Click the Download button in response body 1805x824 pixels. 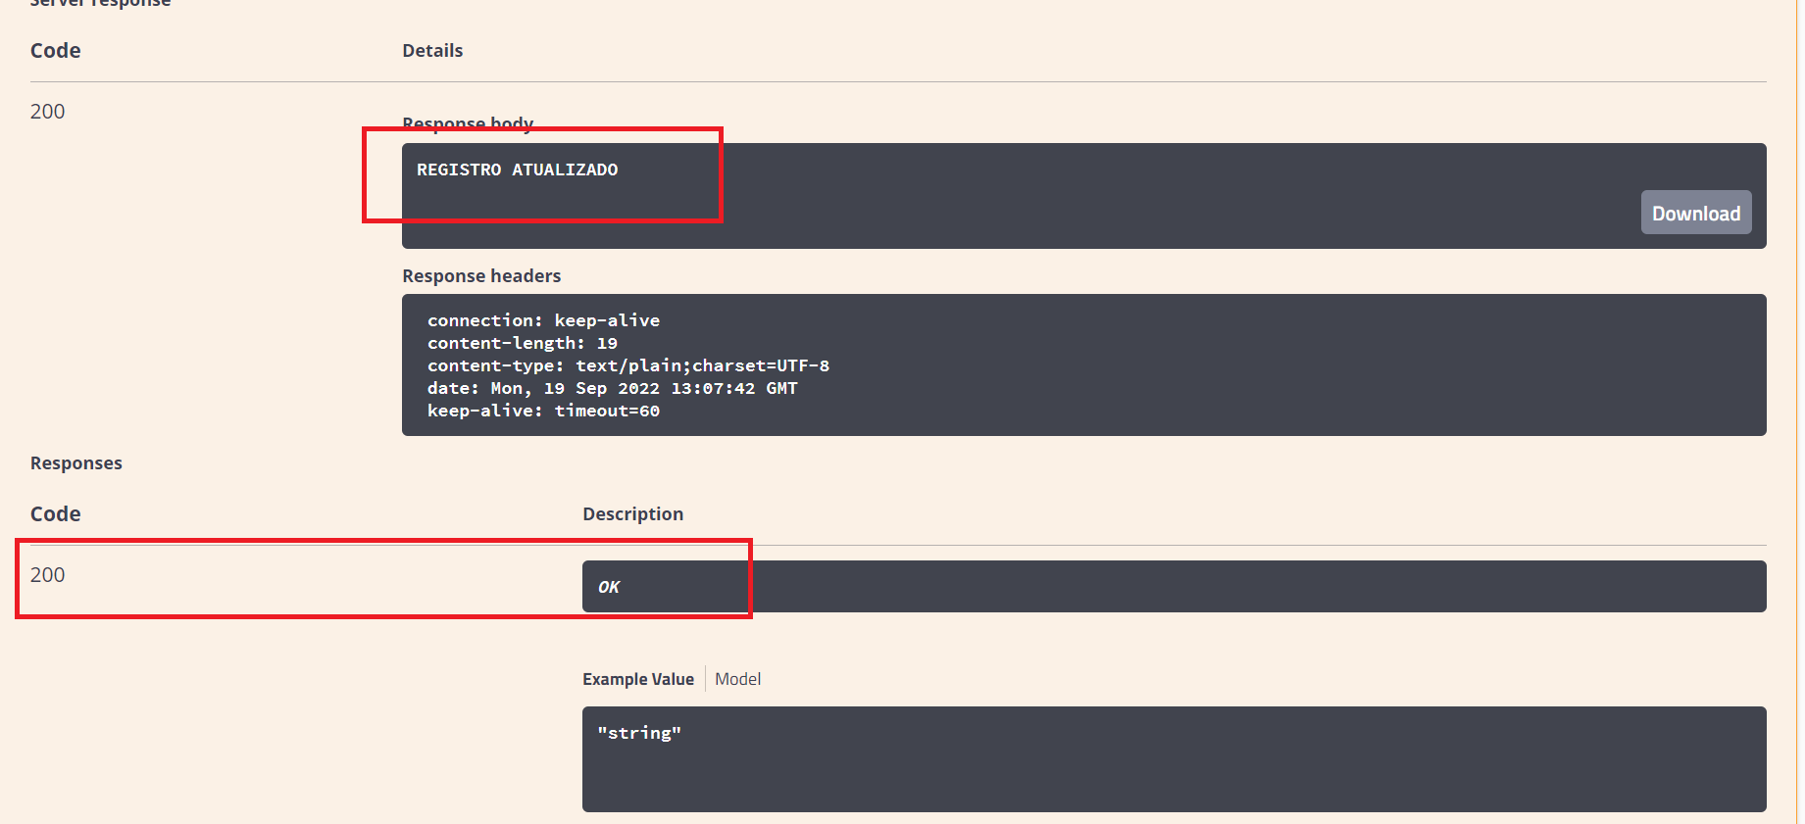(1696, 213)
